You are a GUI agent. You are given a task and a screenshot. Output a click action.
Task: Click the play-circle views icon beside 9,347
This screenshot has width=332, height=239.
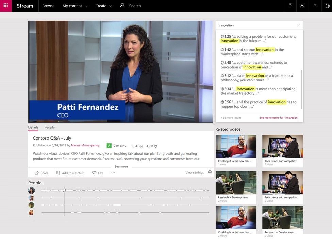141,146
